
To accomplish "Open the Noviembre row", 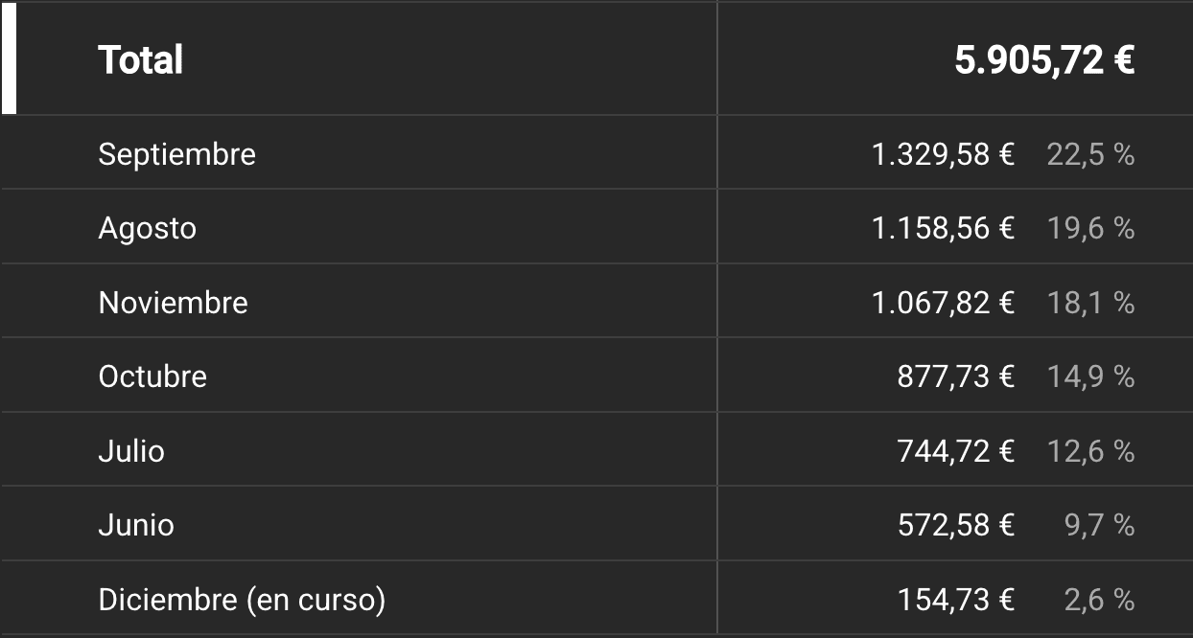I will (173, 303).
